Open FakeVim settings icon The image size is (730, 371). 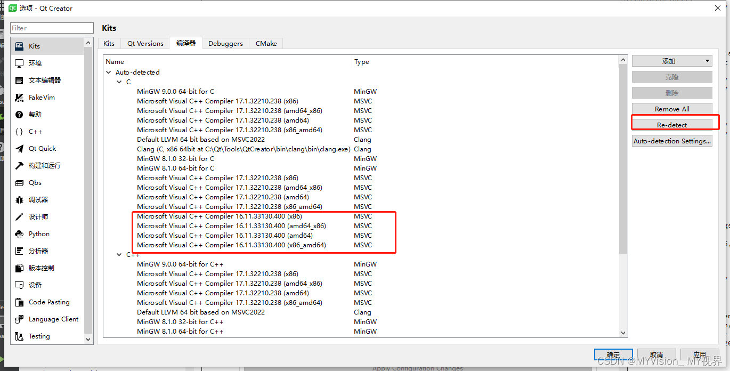(19, 98)
